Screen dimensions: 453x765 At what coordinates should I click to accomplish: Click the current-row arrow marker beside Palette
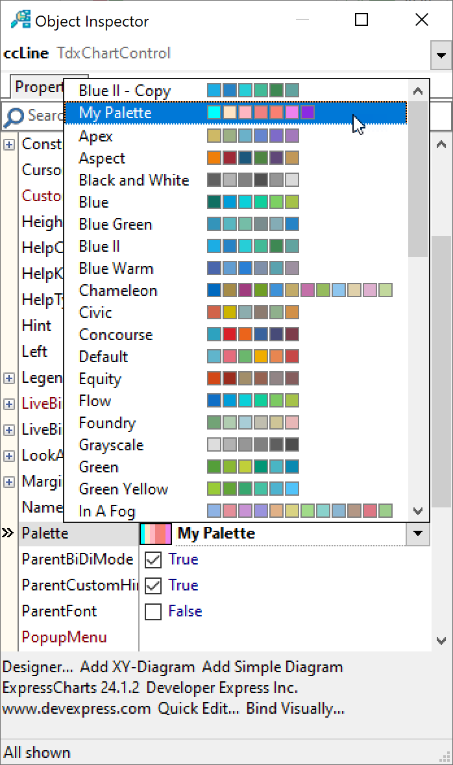coord(8,533)
